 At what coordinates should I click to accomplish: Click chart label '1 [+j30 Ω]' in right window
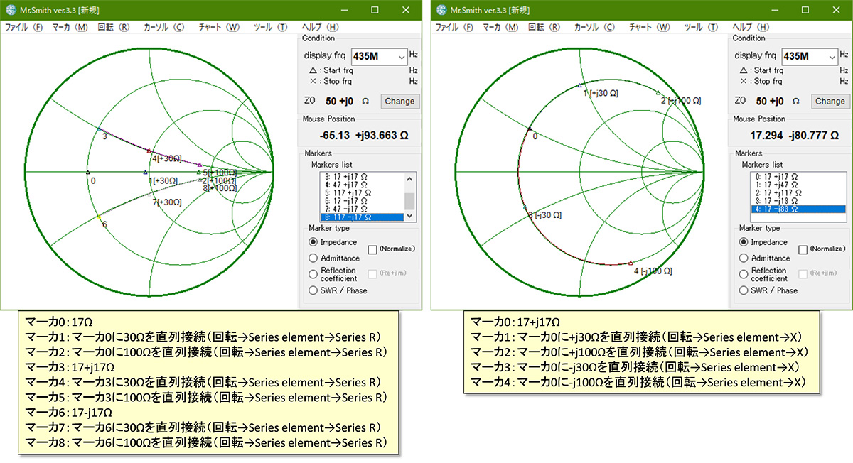click(601, 93)
